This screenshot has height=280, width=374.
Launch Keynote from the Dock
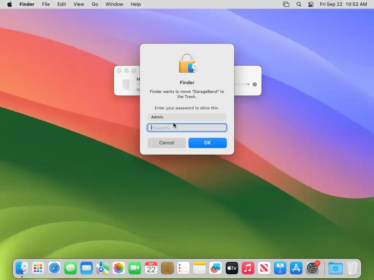tap(280, 268)
